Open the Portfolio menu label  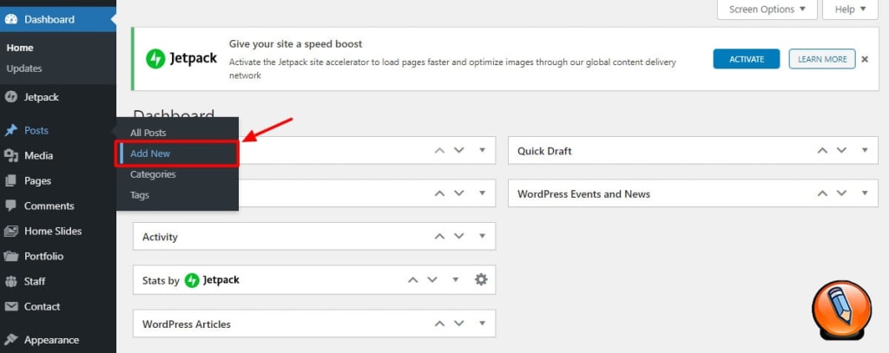(x=43, y=256)
